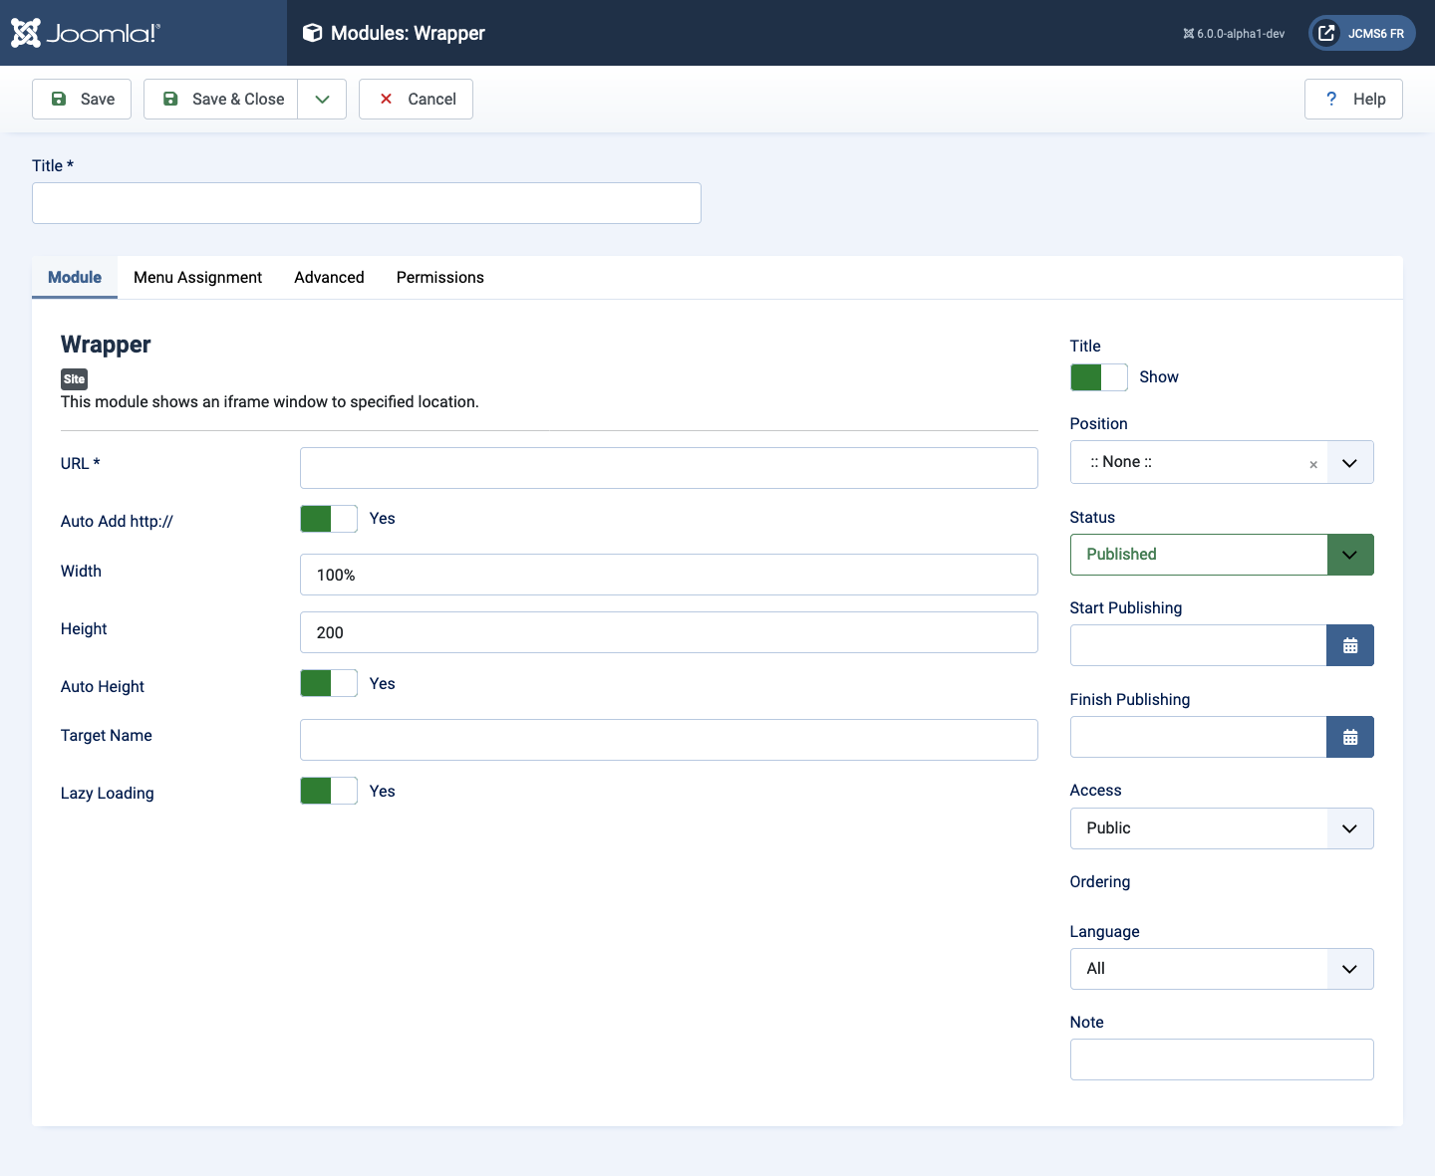
Task: Focus the URL input field
Action: (x=669, y=468)
